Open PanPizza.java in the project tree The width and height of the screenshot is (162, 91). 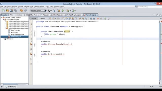[15, 30]
